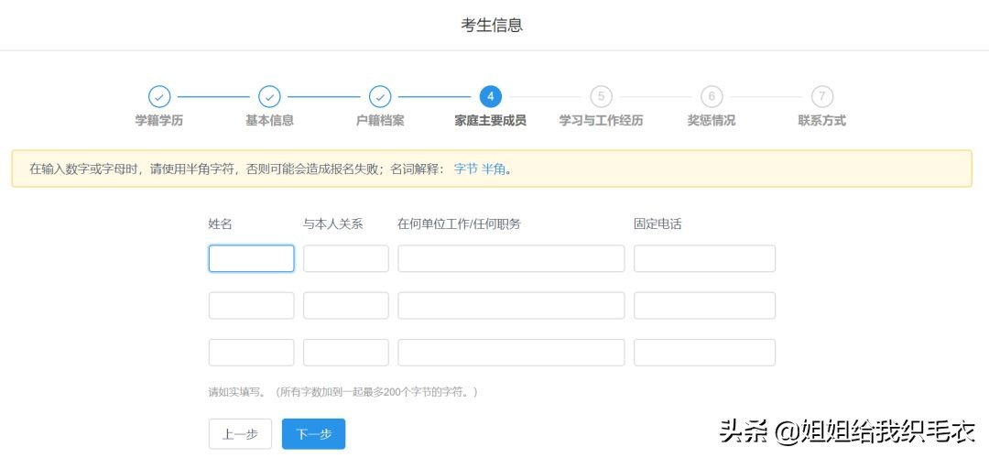
Task: Focus the second row 固定电话 input
Action: [x=704, y=305]
